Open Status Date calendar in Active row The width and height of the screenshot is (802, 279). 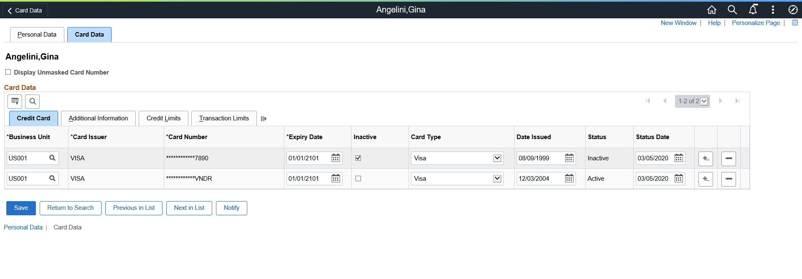point(679,178)
